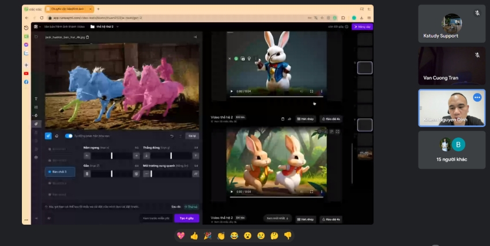Click delete trash icon for first video
This screenshot has height=246, width=490.
(282, 119)
